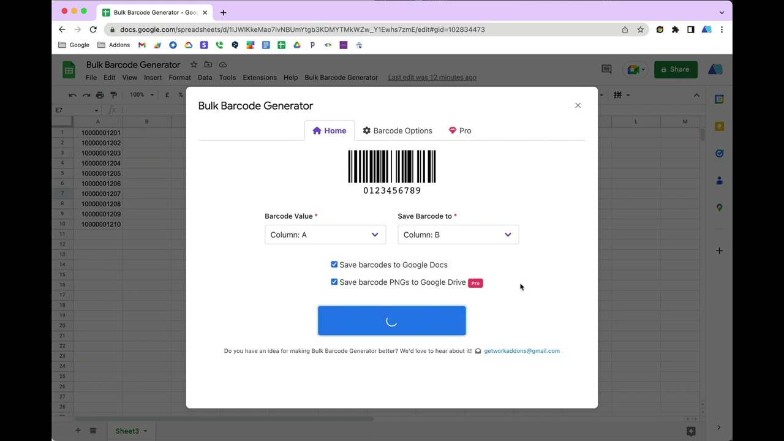Open the Tasks side panel icon
The height and width of the screenshot is (441, 784).
[x=719, y=153]
